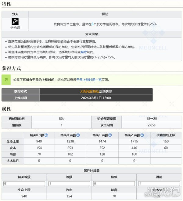
Task: Click the 80s redeploy time value
Action: 62,119
